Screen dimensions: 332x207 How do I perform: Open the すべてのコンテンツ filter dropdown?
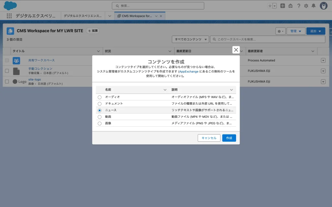(x=190, y=39)
